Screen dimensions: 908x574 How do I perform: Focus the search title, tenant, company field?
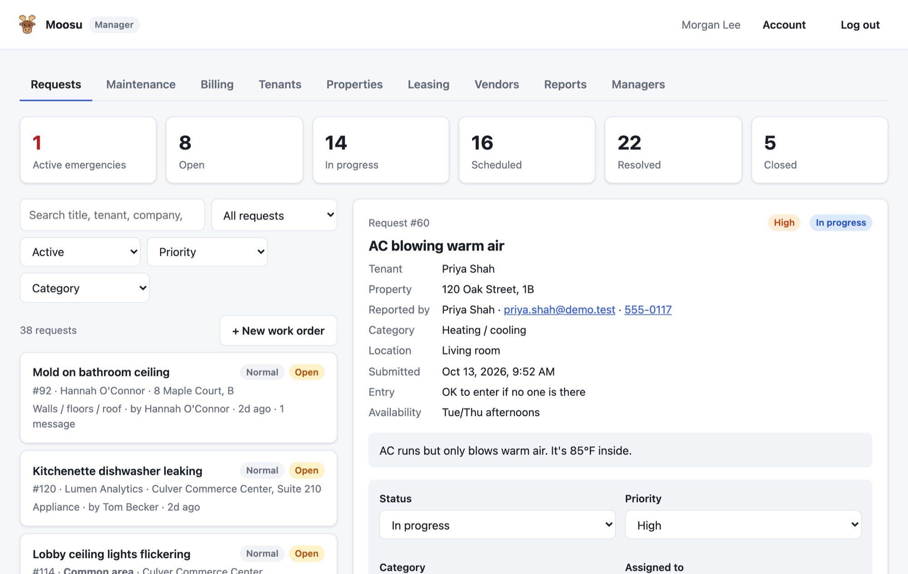tap(112, 215)
